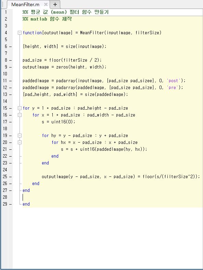Click 'MeanFilter' function name on line 4
The height and width of the screenshot is (270, 203).
92,33
